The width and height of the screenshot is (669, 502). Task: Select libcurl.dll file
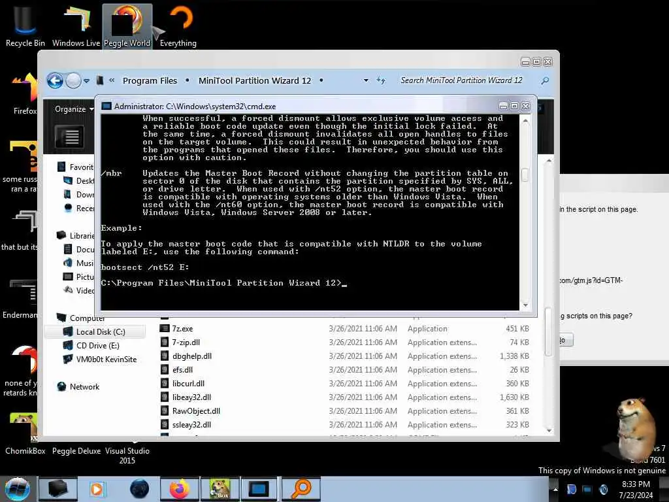pyautogui.click(x=188, y=383)
